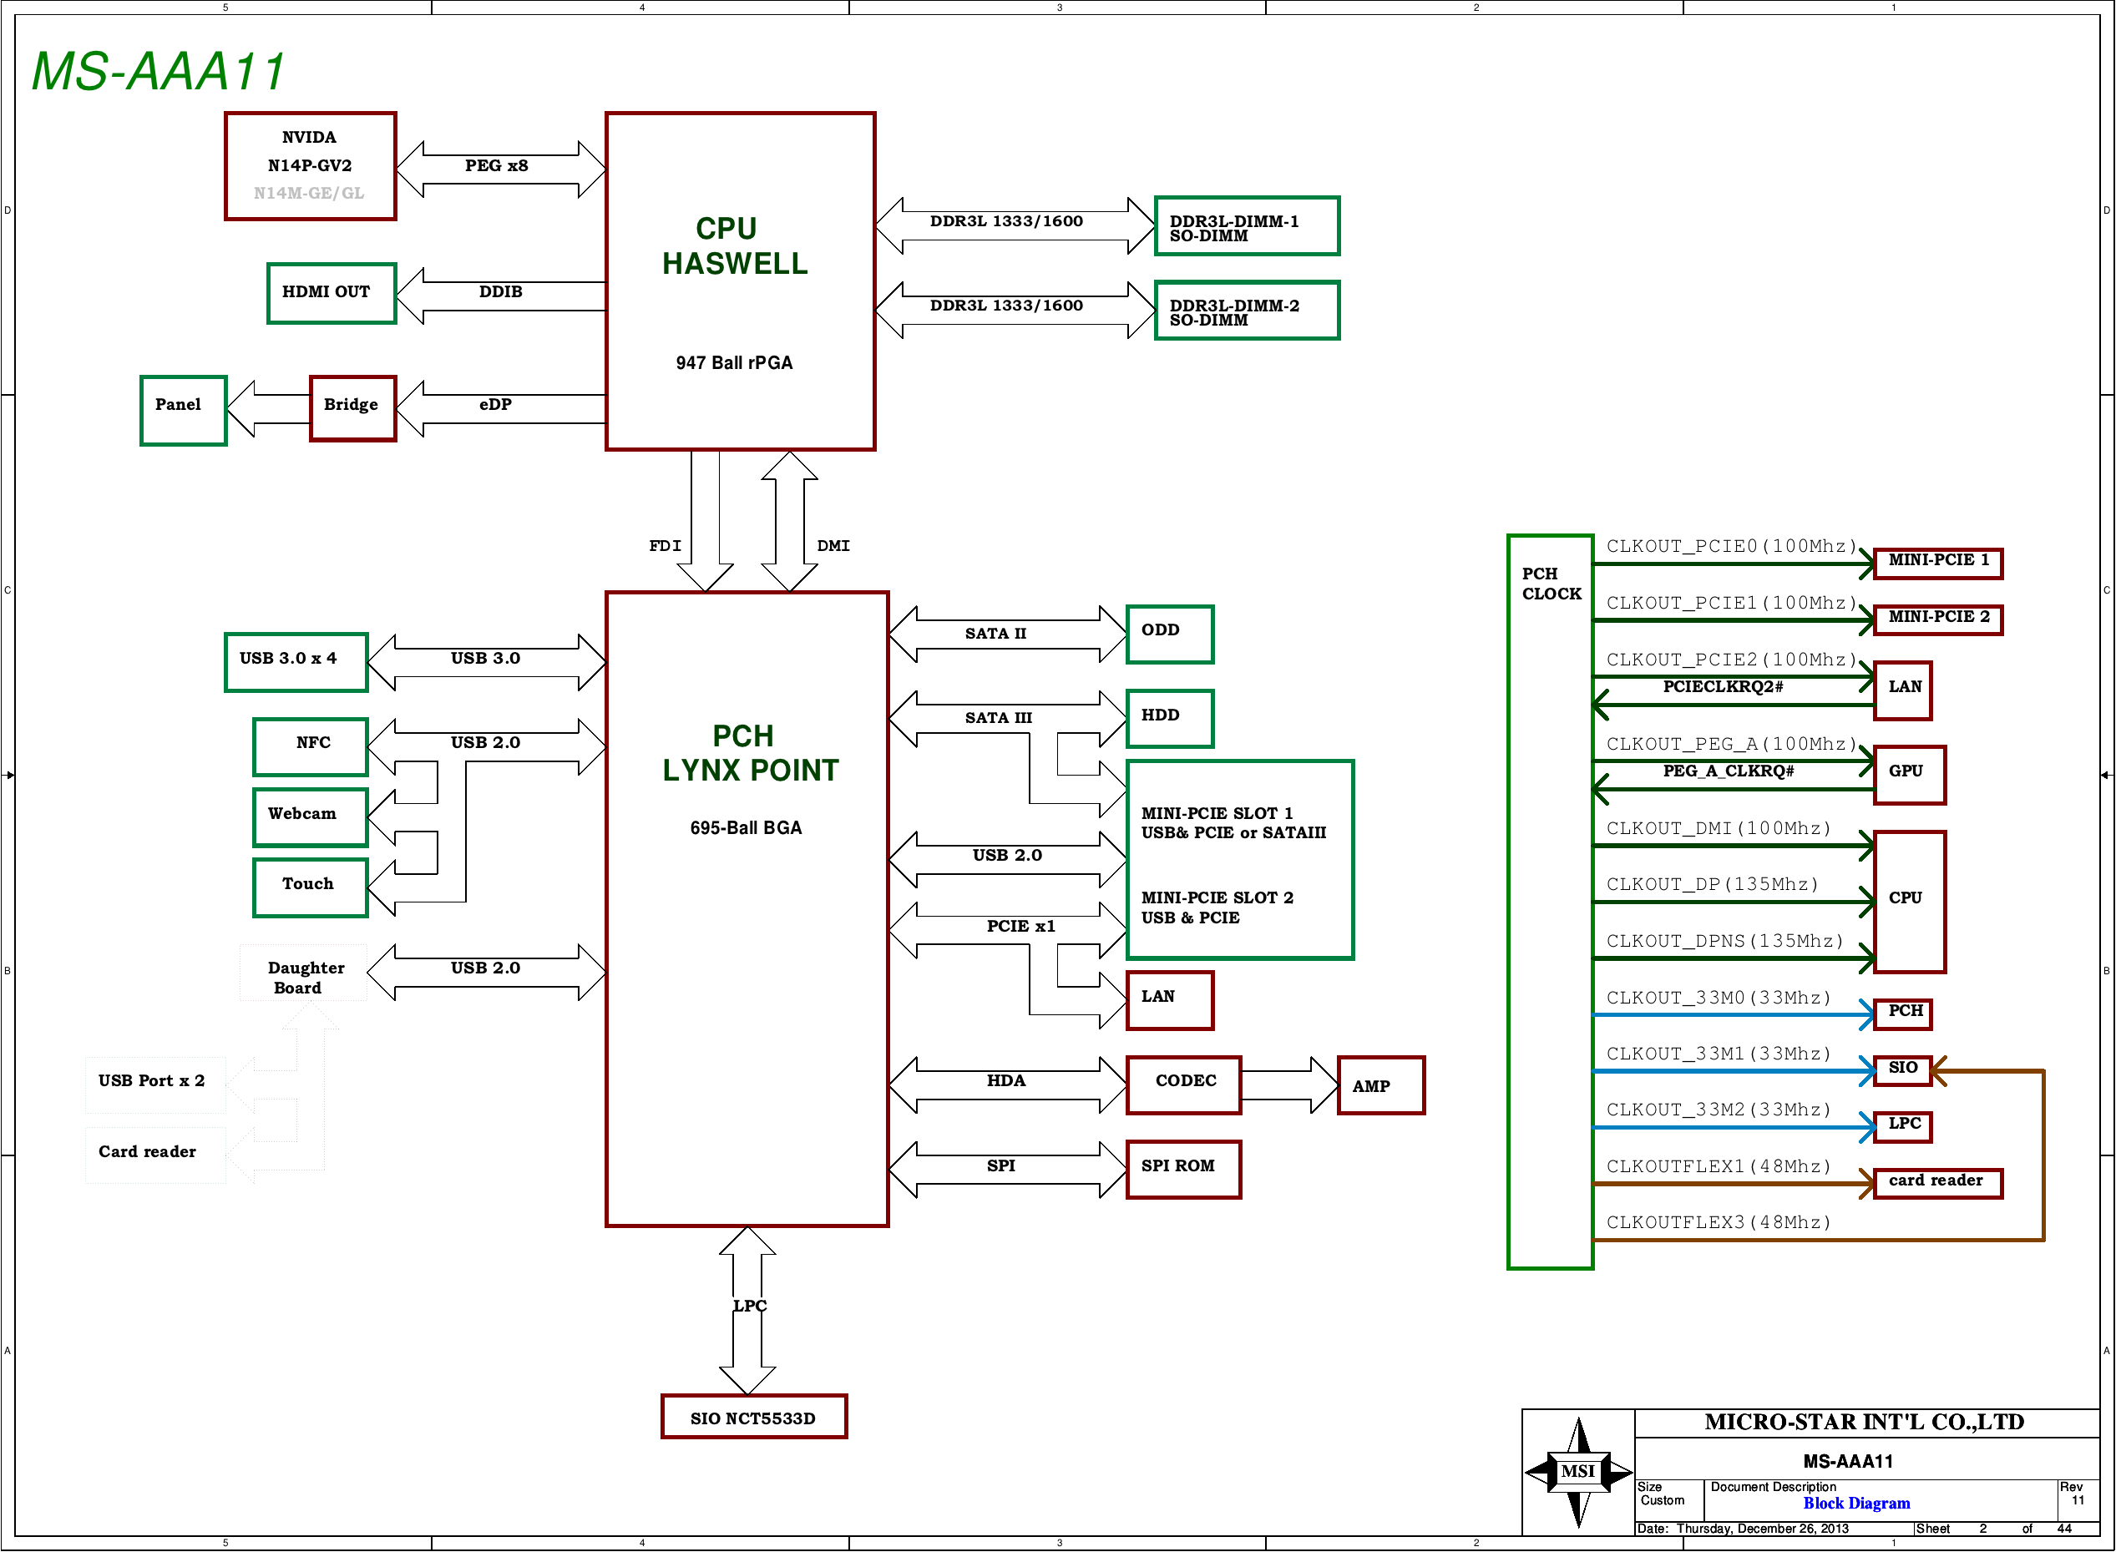Click the DDIB arrow label
Screen dimensions: 2116x1552
click(500, 292)
